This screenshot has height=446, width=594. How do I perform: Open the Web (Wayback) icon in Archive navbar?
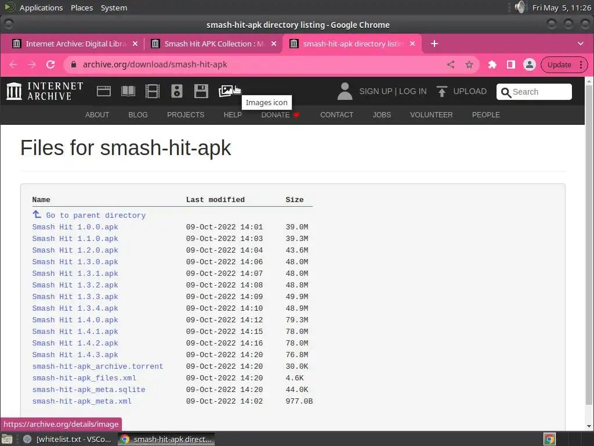click(x=104, y=91)
